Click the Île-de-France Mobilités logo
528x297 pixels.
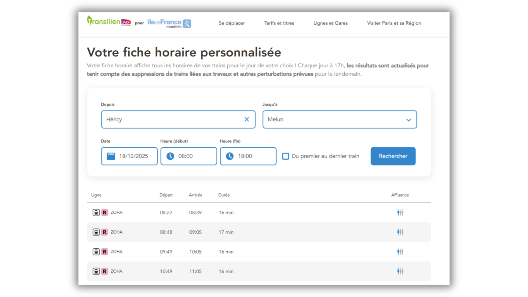(x=169, y=23)
